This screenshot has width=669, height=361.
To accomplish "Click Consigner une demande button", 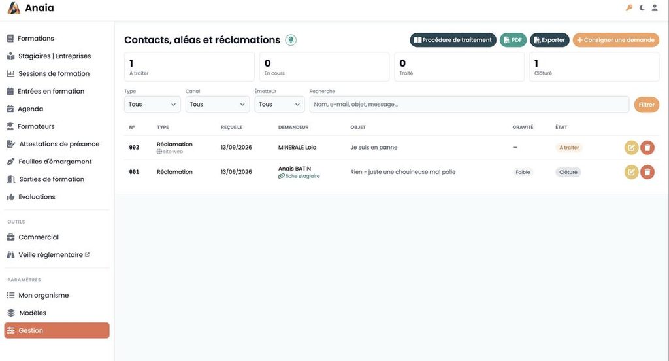I will coord(615,40).
